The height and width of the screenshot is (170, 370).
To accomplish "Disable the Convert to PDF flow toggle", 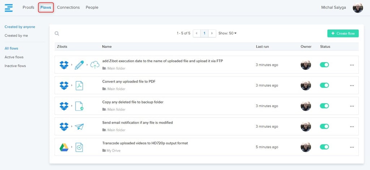I will (324, 85).
